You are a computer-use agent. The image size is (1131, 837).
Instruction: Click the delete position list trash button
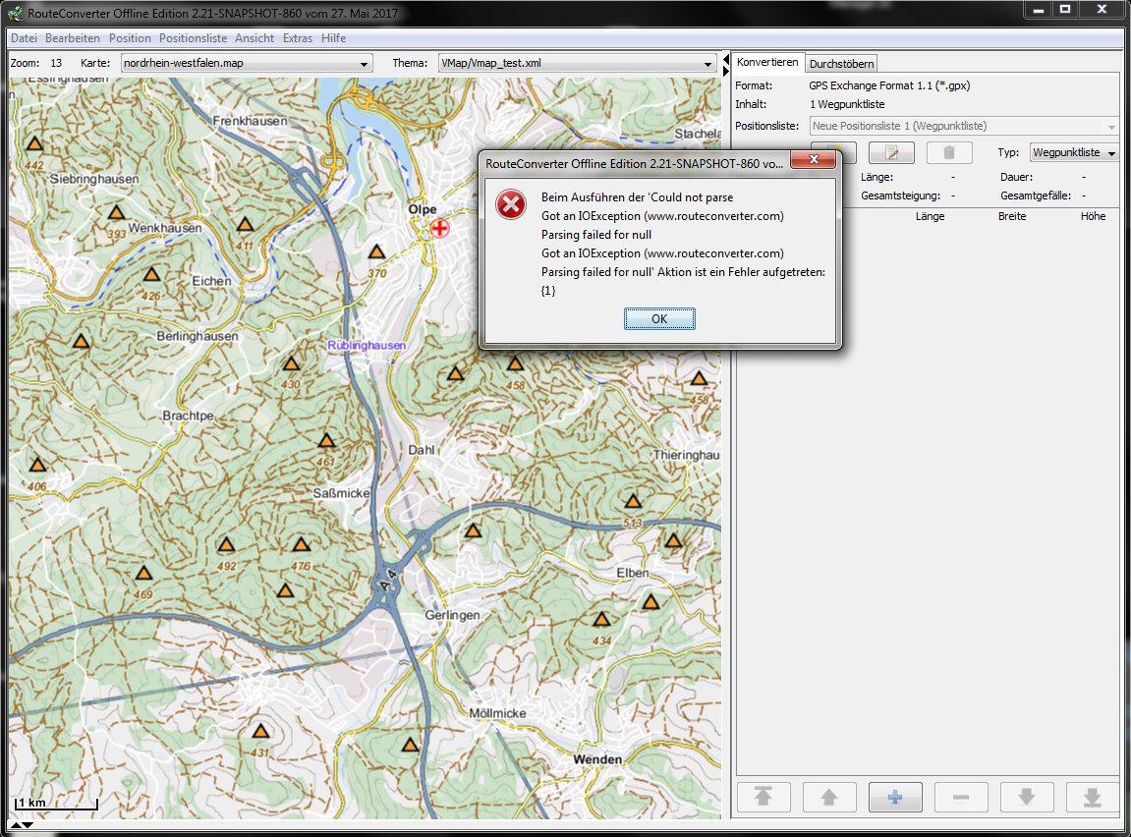pos(948,153)
